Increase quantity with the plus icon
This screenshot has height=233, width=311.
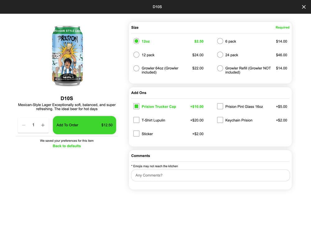click(x=43, y=125)
